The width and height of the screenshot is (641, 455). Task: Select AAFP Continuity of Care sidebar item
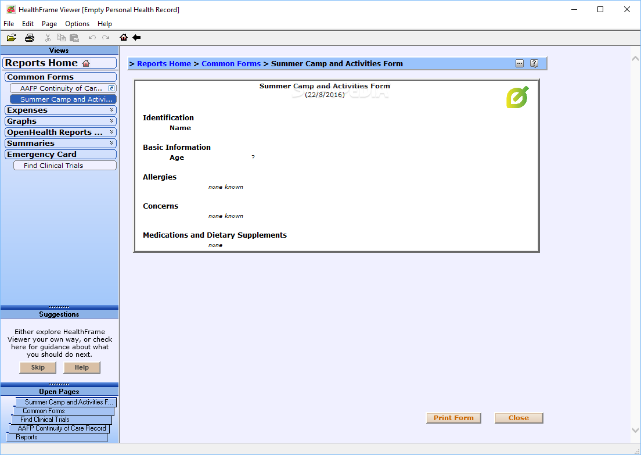pyautogui.click(x=63, y=88)
